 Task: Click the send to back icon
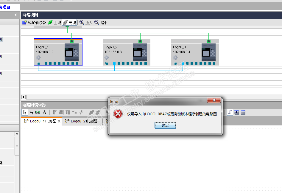pos(98,112)
